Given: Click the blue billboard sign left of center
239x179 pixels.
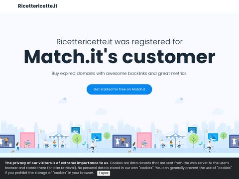Looking at the screenshot, I should click(x=97, y=137).
